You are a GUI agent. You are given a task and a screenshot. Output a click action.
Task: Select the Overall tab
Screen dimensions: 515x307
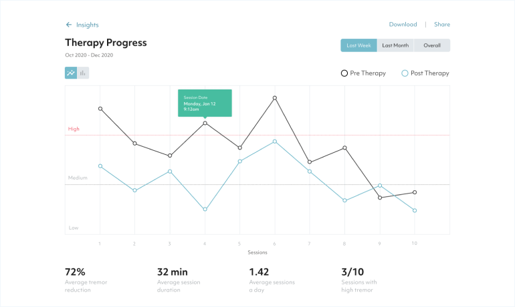(x=432, y=45)
